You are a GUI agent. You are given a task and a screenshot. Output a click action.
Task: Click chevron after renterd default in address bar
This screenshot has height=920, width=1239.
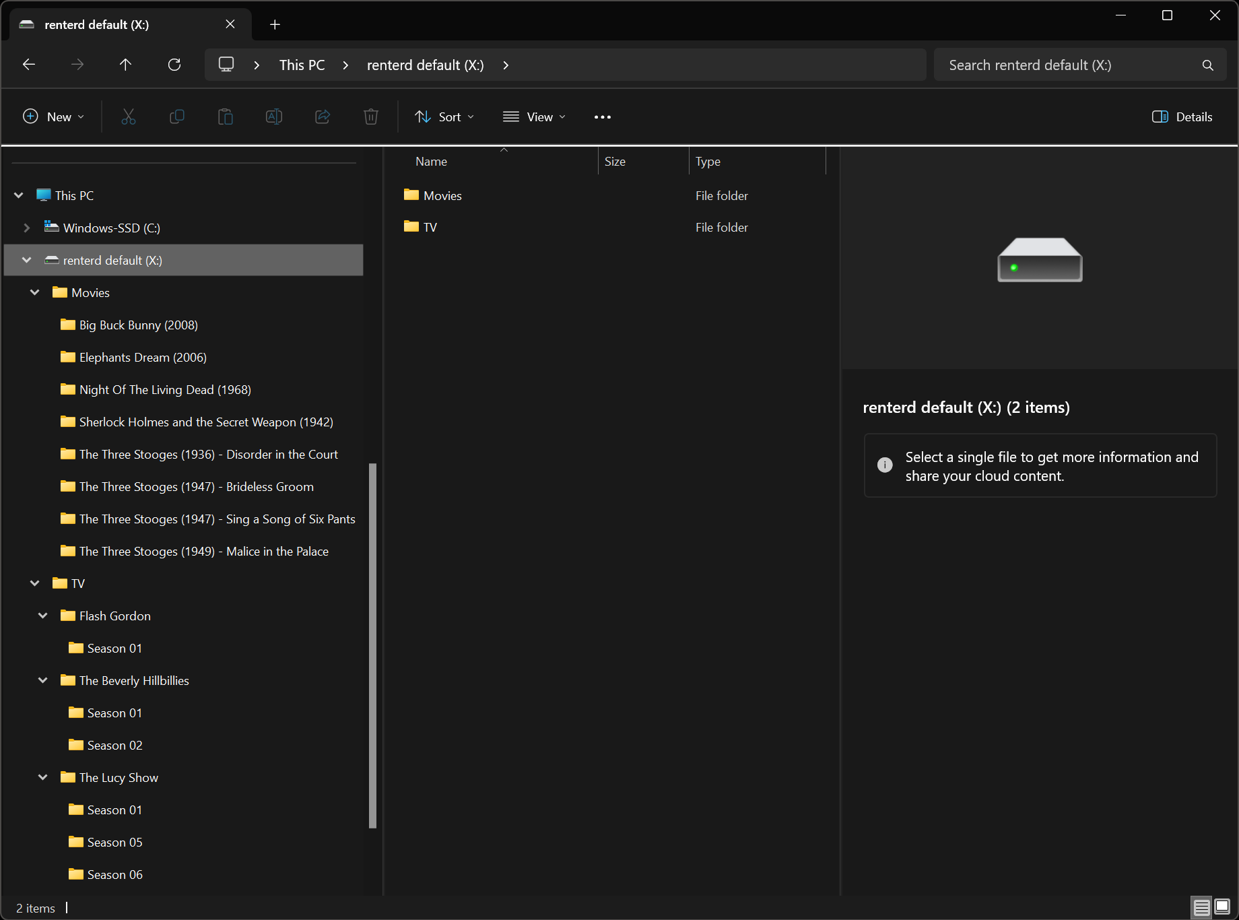[x=506, y=65]
